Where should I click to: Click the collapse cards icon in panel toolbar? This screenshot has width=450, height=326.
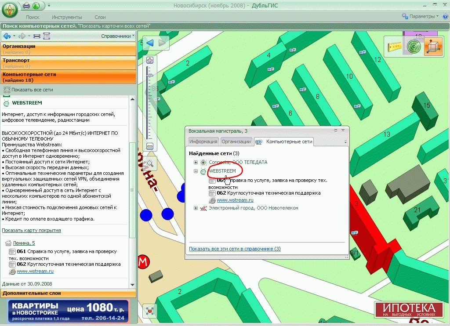tap(37, 36)
